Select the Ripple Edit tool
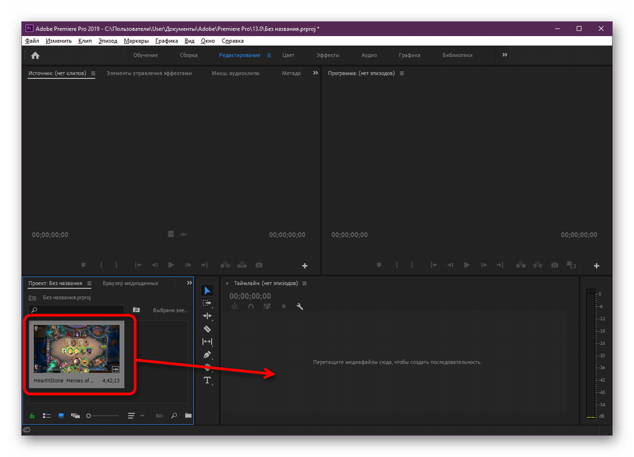The height and width of the screenshot is (457, 634). click(207, 316)
